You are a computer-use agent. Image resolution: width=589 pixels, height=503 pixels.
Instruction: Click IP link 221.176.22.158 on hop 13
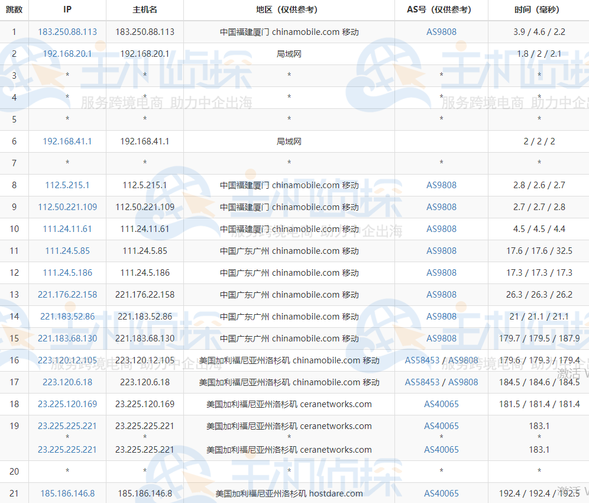[x=67, y=294]
